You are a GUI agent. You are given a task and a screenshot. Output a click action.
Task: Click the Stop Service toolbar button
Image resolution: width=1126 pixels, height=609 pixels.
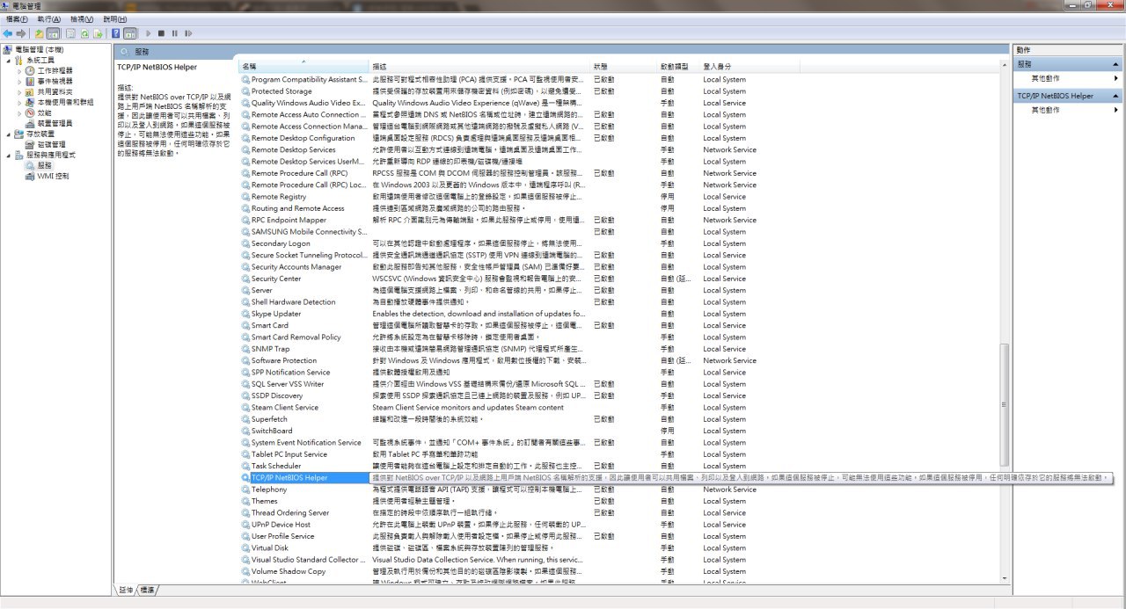(x=161, y=33)
